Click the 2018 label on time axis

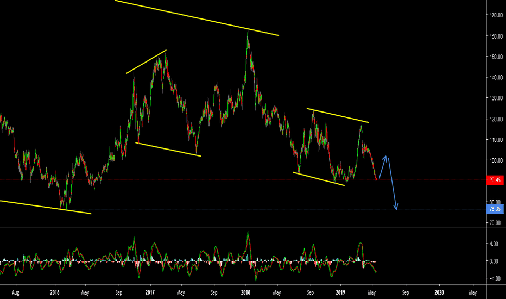245,292
